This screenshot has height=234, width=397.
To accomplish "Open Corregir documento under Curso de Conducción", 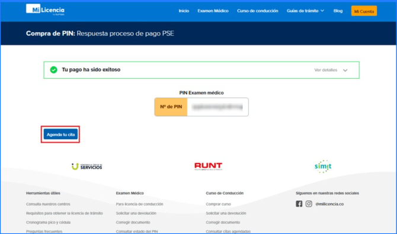I will pos(223,222).
